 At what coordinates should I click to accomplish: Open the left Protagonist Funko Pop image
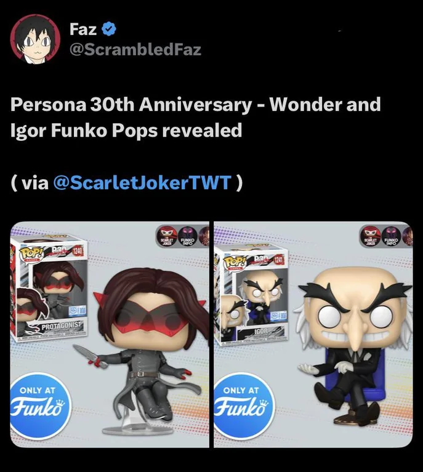(x=110, y=334)
